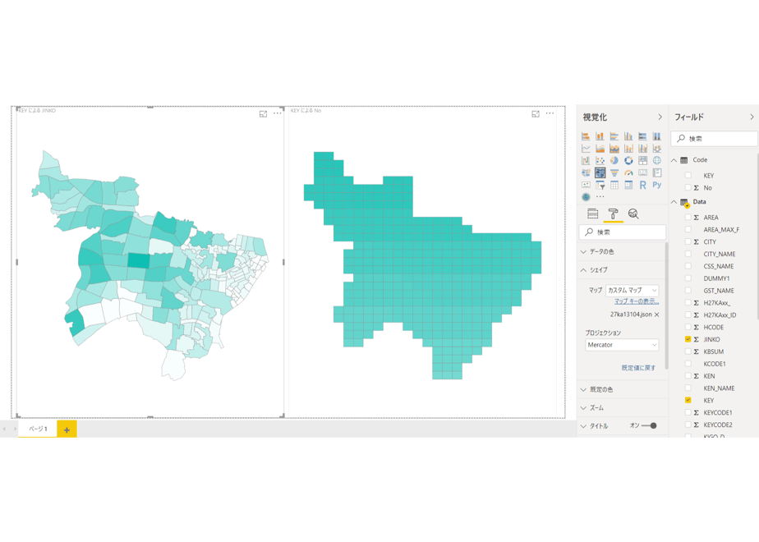759x542 pixels.
Task: Collapse the 視覚化 pane with chevron
Action: coord(660,117)
